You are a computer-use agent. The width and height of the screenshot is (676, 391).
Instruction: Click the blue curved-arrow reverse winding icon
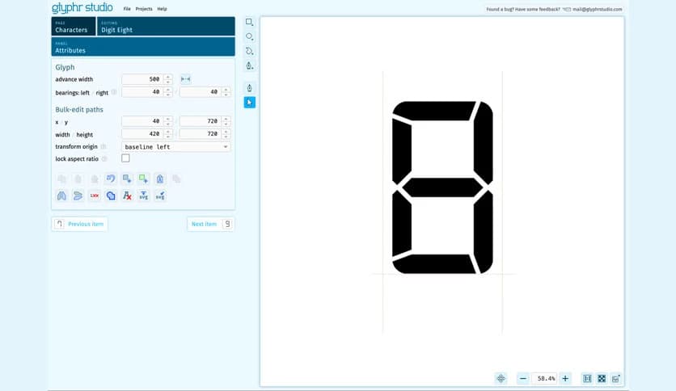(x=111, y=179)
